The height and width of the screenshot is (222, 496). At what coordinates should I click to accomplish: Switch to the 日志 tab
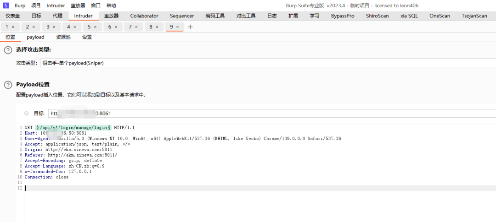(272, 16)
